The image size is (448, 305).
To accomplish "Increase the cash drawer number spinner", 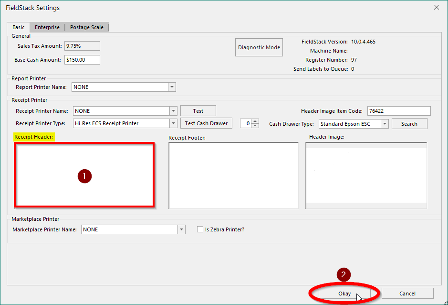I will 255,121.
